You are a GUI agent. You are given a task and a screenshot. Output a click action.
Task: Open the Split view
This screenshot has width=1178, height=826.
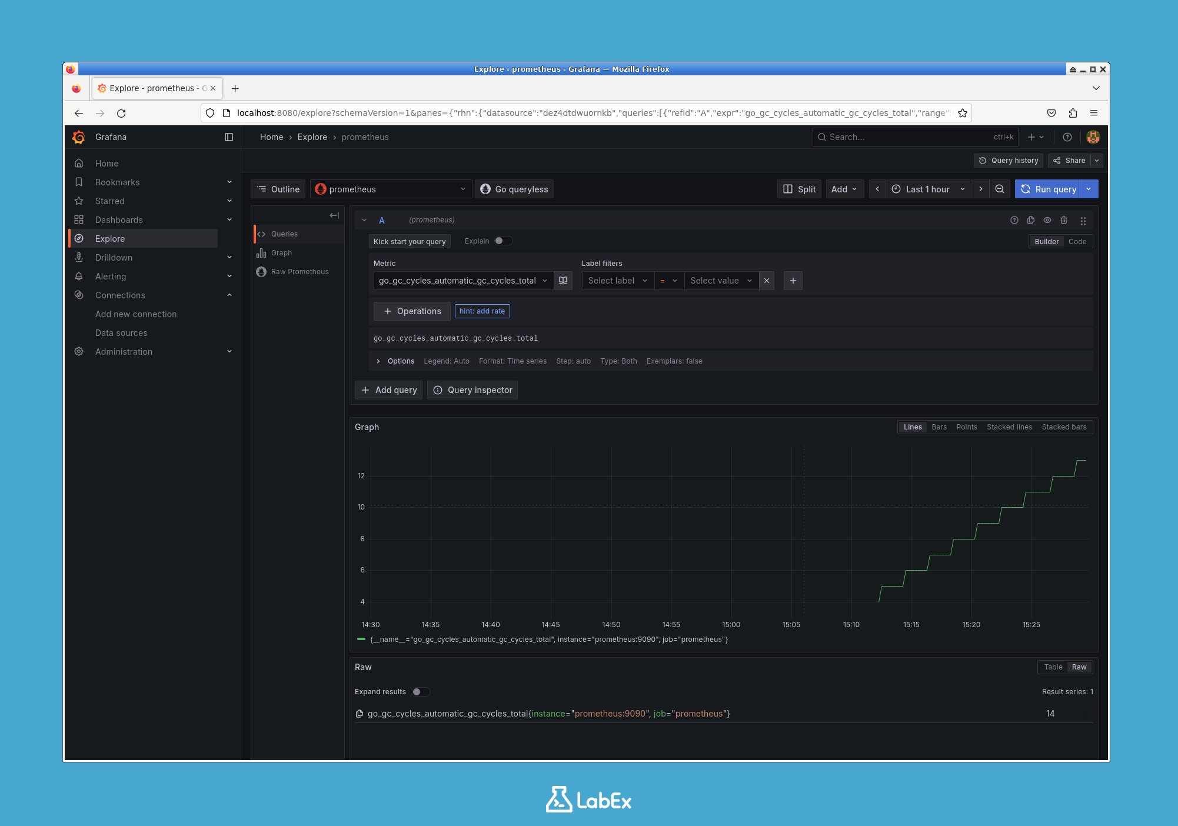coord(799,189)
